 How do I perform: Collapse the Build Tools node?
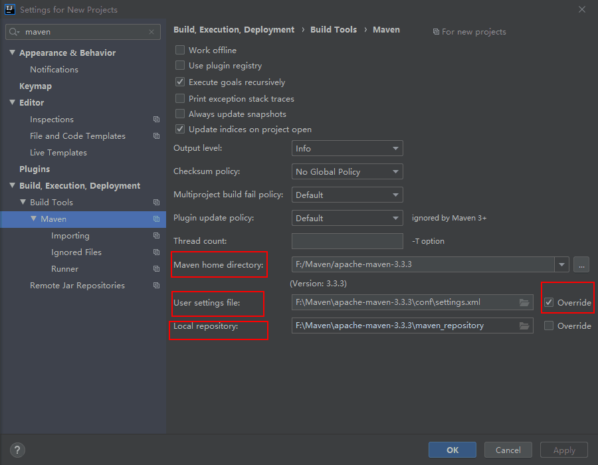(x=23, y=202)
